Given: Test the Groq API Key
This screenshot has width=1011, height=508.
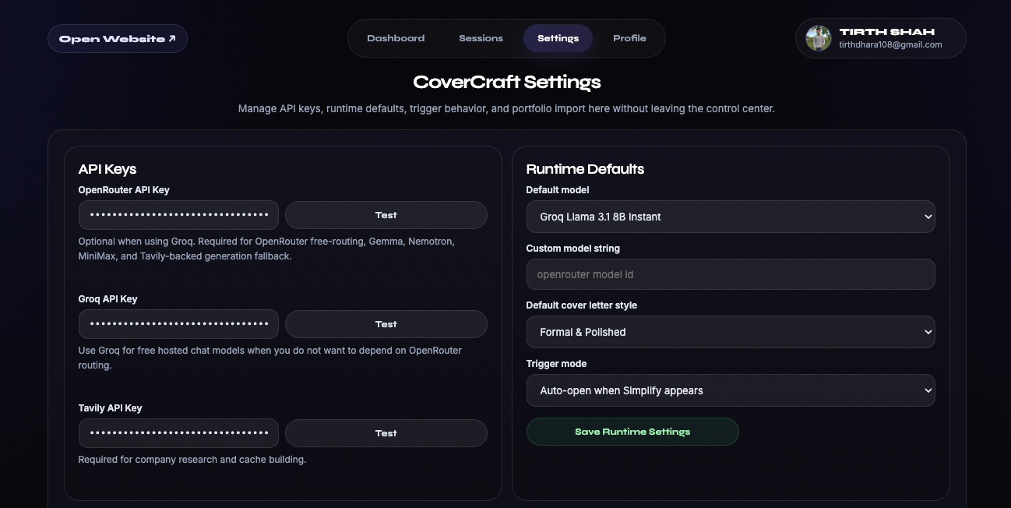Looking at the screenshot, I should [386, 323].
